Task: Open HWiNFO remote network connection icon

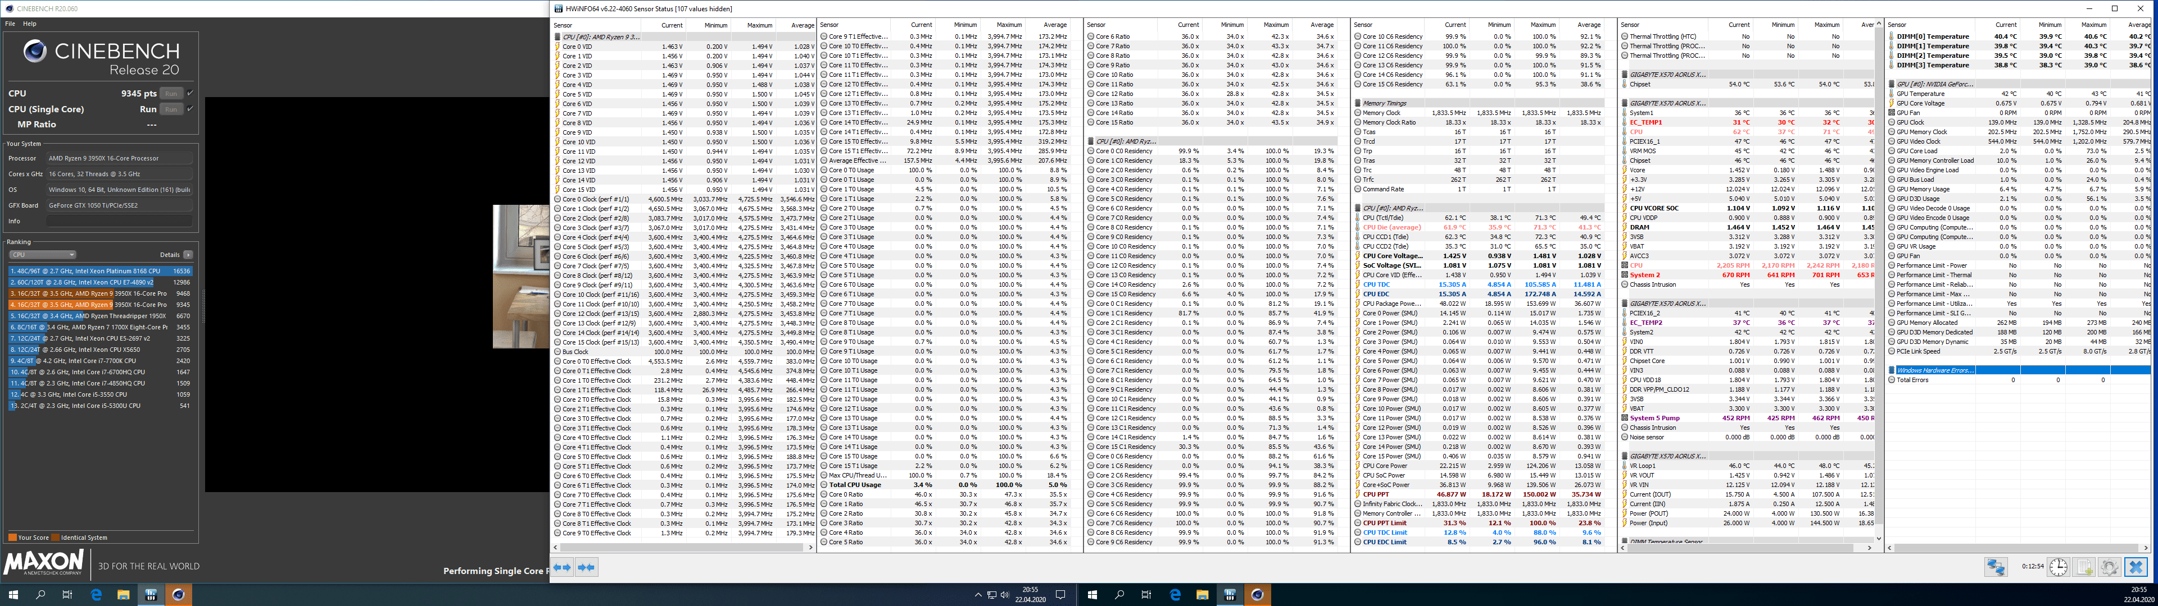Action: (x=1996, y=567)
